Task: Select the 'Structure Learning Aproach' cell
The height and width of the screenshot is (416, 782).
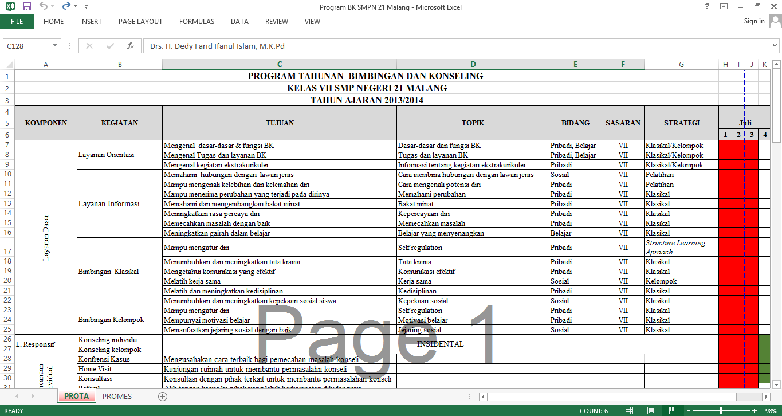Action: pyautogui.click(x=682, y=248)
